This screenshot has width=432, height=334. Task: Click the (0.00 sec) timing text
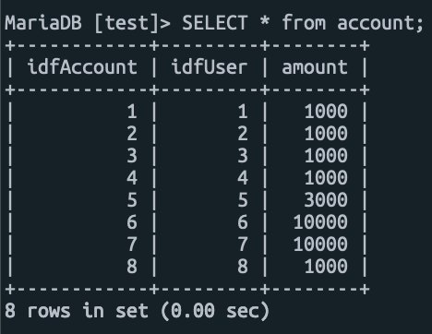click(215, 311)
